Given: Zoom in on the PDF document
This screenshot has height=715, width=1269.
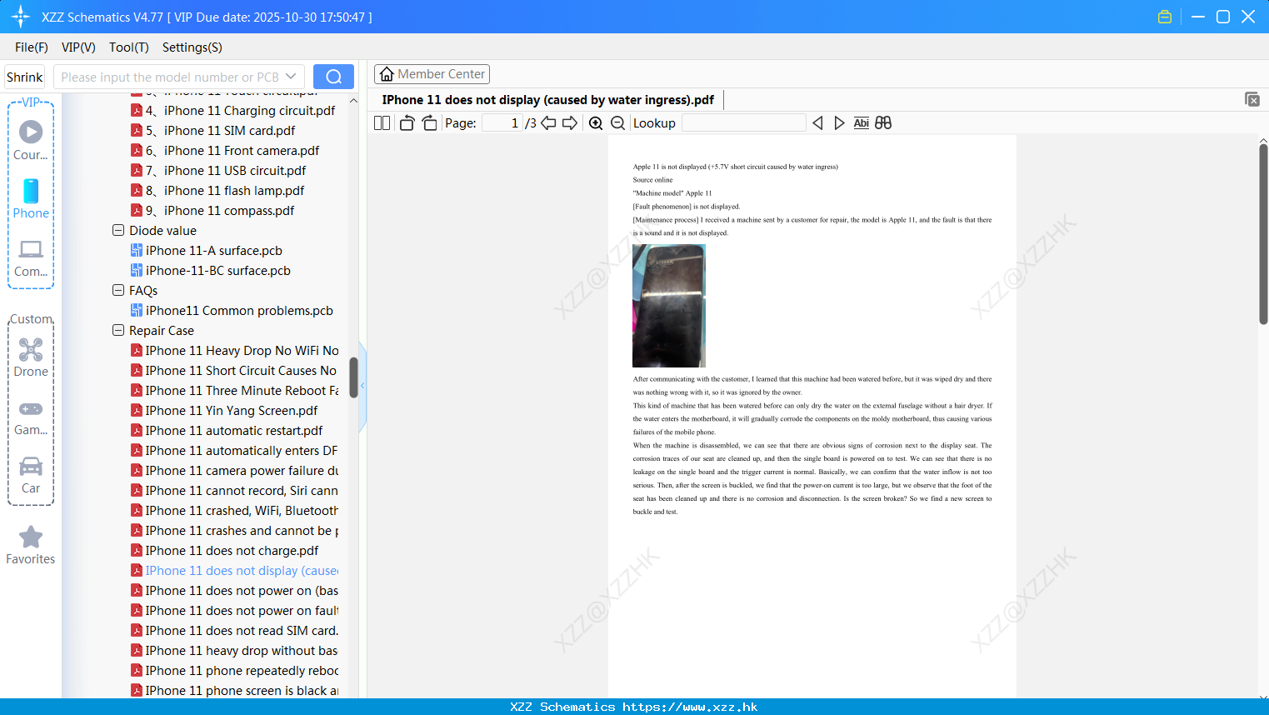Looking at the screenshot, I should point(596,123).
